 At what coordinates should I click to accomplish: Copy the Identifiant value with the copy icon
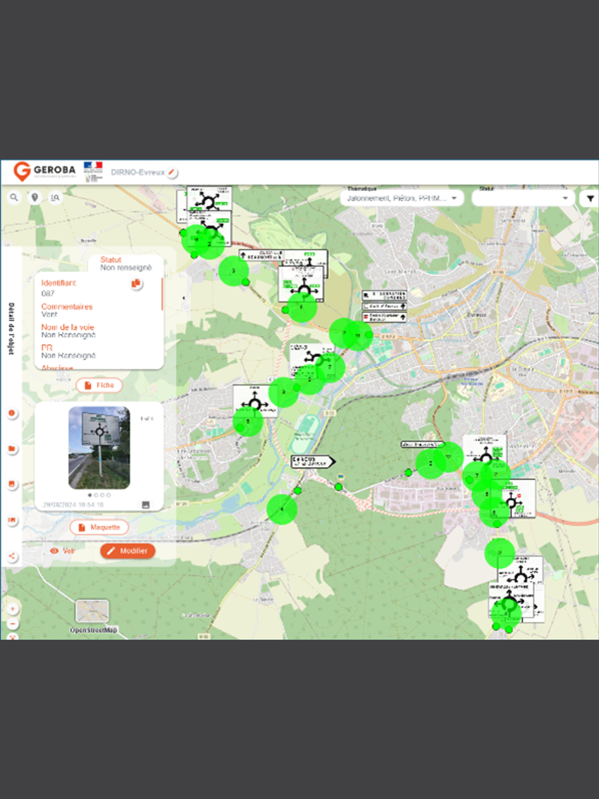click(136, 284)
